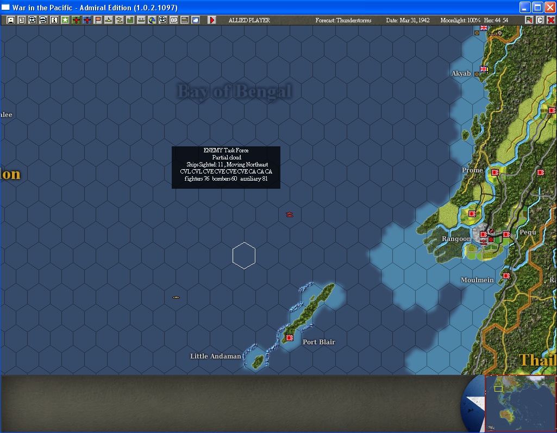This screenshot has width=557, height=433.
Task: Click the 'Akyab' map label
Action: coord(461,73)
